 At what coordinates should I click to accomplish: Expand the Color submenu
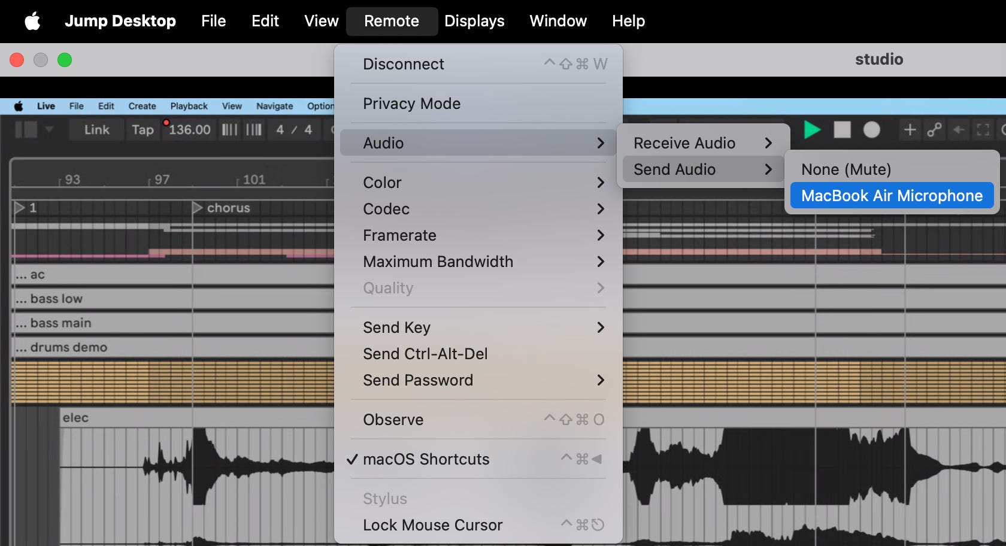478,183
